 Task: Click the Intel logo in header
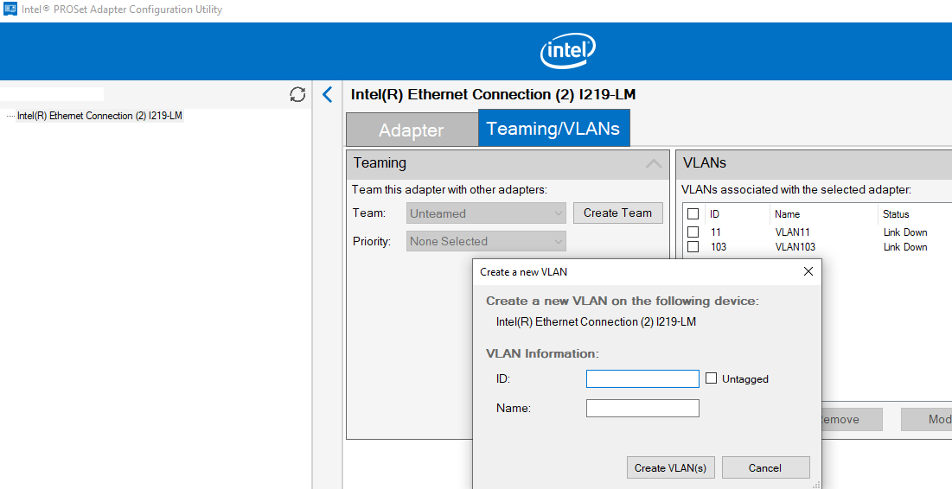[568, 52]
